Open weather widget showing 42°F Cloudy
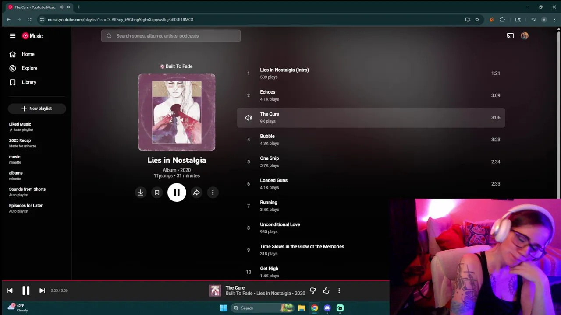Image resolution: width=561 pixels, height=315 pixels. [x=18, y=308]
